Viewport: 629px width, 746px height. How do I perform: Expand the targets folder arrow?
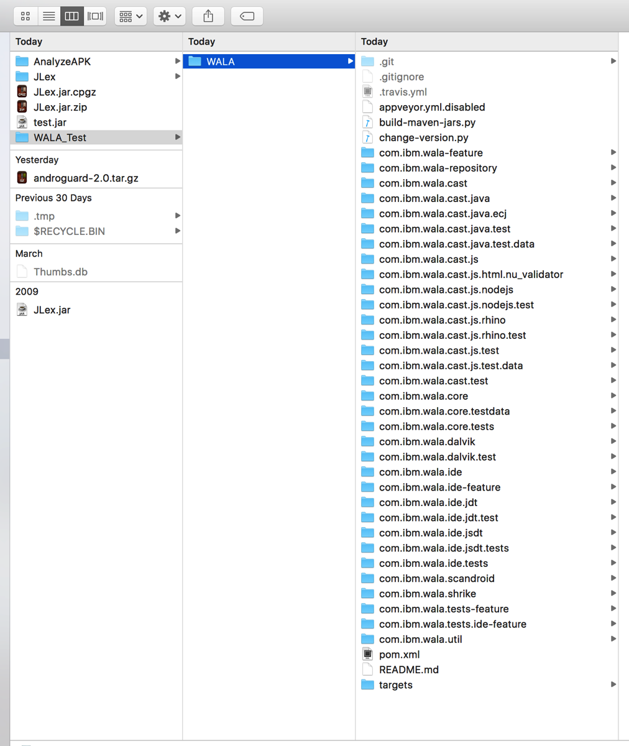click(613, 684)
